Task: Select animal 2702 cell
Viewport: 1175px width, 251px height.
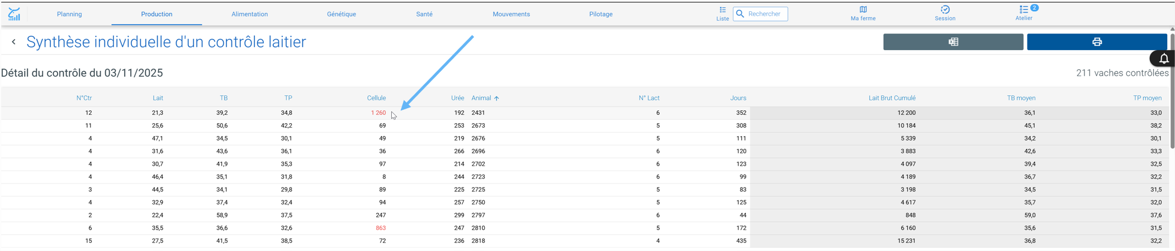Action: pyautogui.click(x=478, y=164)
